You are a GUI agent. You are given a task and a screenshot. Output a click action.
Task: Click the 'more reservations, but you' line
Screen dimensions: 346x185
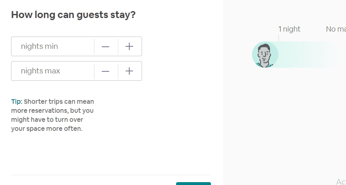52,111
